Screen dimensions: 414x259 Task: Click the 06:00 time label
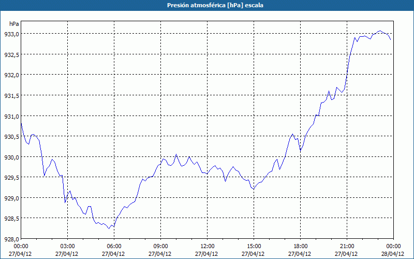(114, 246)
